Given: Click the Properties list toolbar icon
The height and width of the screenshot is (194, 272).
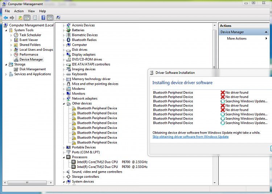Looking at the screenshot, I should [35, 18].
